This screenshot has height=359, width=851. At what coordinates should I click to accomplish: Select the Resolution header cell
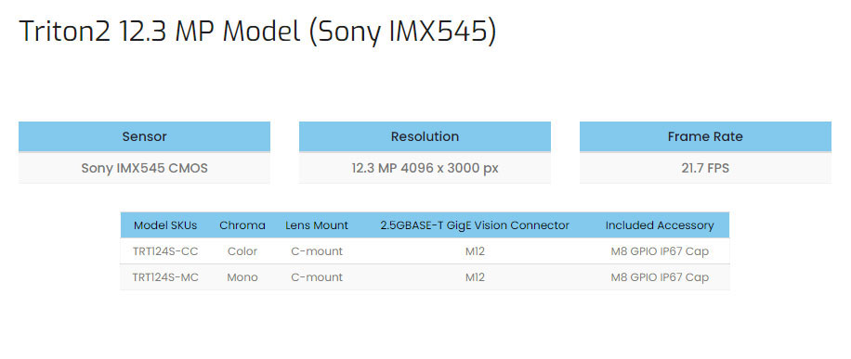click(425, 136)
